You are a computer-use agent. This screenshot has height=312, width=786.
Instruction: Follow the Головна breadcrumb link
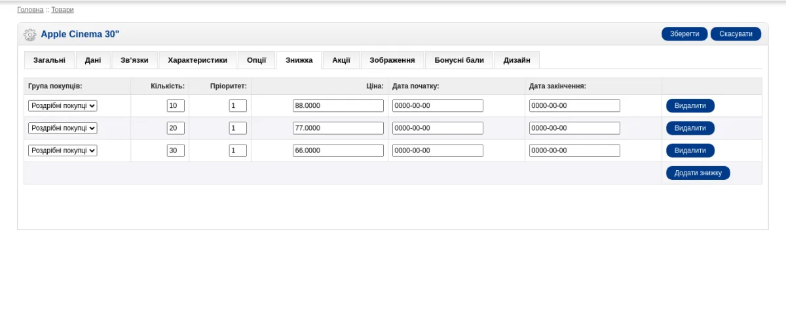click(30, 10)
